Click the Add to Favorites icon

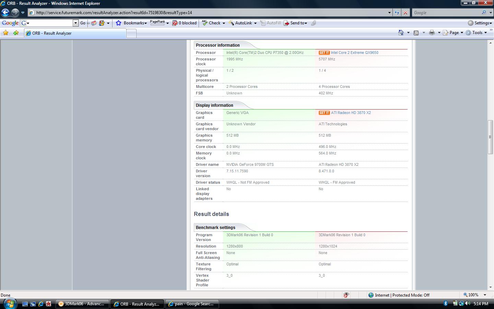pos(16,33)
